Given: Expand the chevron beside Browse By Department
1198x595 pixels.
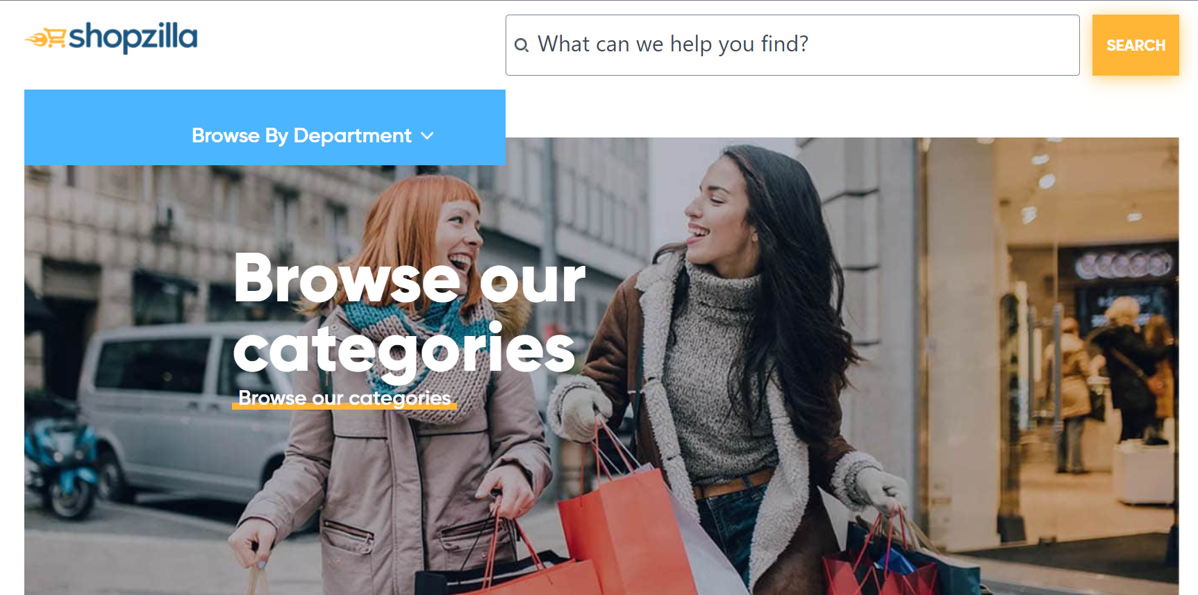Looking at the screenshot, I should pos(428,136).
